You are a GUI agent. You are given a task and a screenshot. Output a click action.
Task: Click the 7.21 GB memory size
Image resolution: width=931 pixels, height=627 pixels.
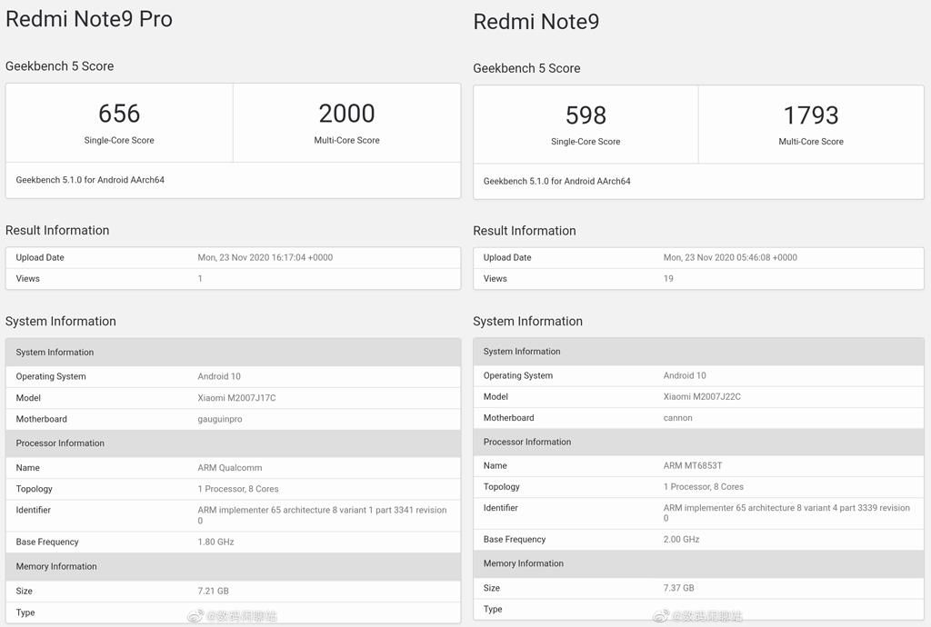214,592
